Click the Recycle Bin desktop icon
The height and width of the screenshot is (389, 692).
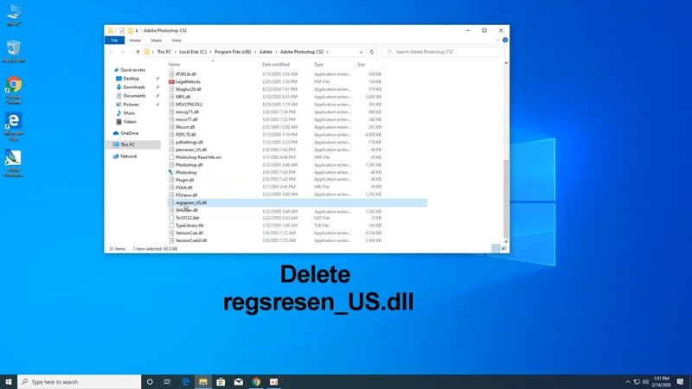[x=14, y=48]
